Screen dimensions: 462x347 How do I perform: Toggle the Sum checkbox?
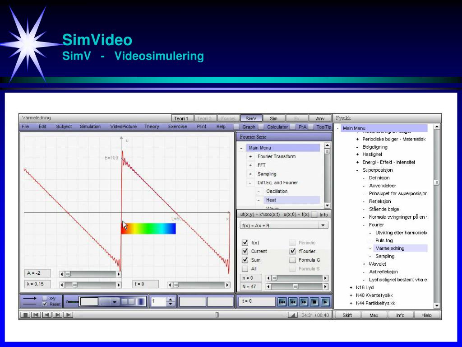pyautogui.click(x=245, y=260)
